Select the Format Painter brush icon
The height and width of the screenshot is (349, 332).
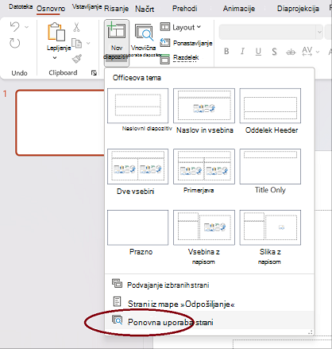coord(77,59)
